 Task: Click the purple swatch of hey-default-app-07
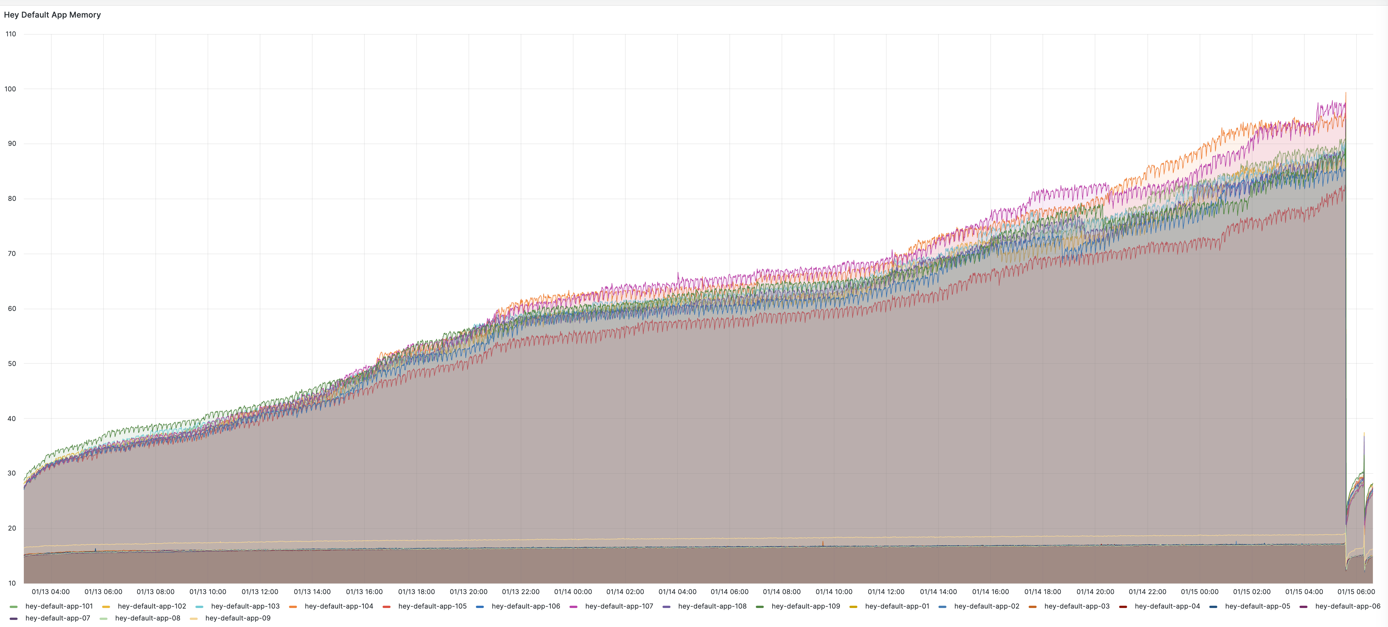tap(13, 618)
